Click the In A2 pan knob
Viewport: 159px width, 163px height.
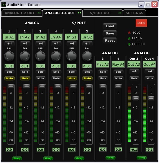tap(25, 56)
